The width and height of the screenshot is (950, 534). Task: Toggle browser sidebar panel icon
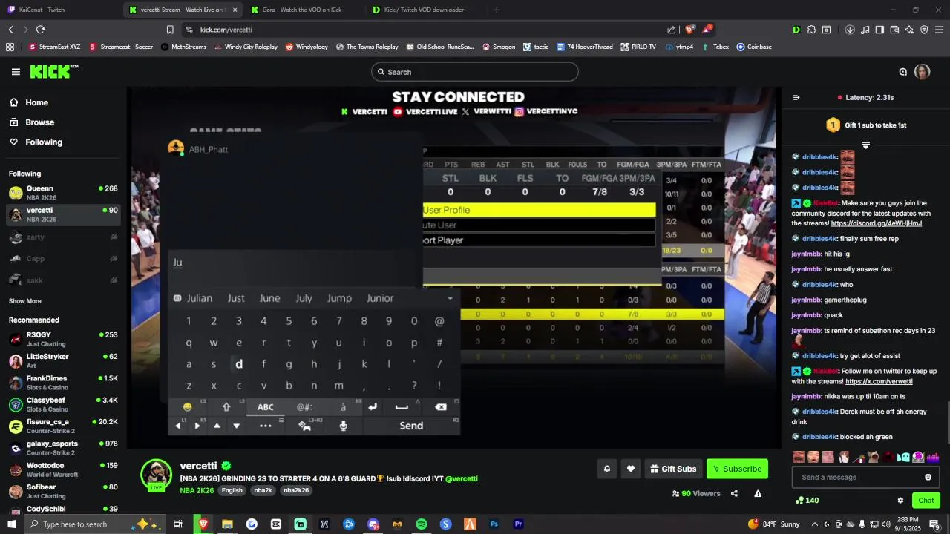(879, 30)
